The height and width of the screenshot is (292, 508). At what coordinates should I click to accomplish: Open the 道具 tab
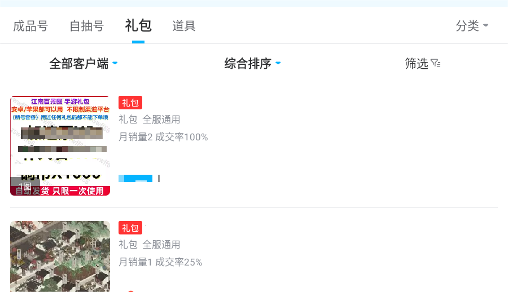pos(184,26)
